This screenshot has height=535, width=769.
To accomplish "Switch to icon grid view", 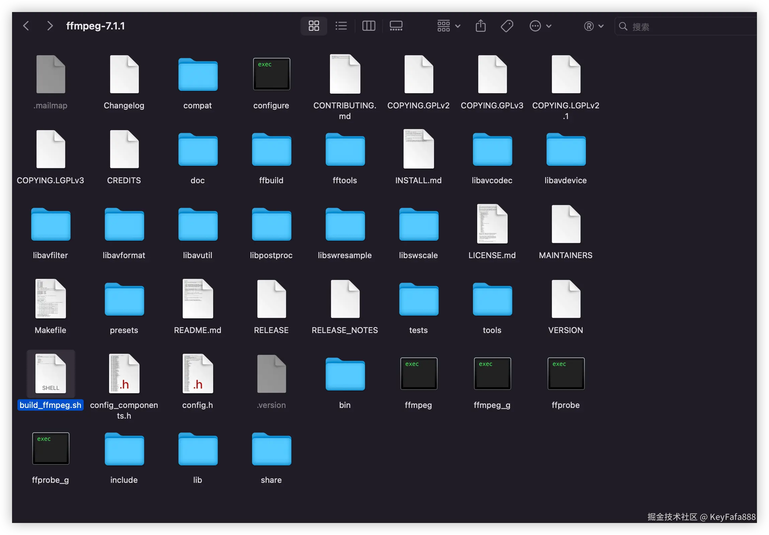I will tap(314, 26).
